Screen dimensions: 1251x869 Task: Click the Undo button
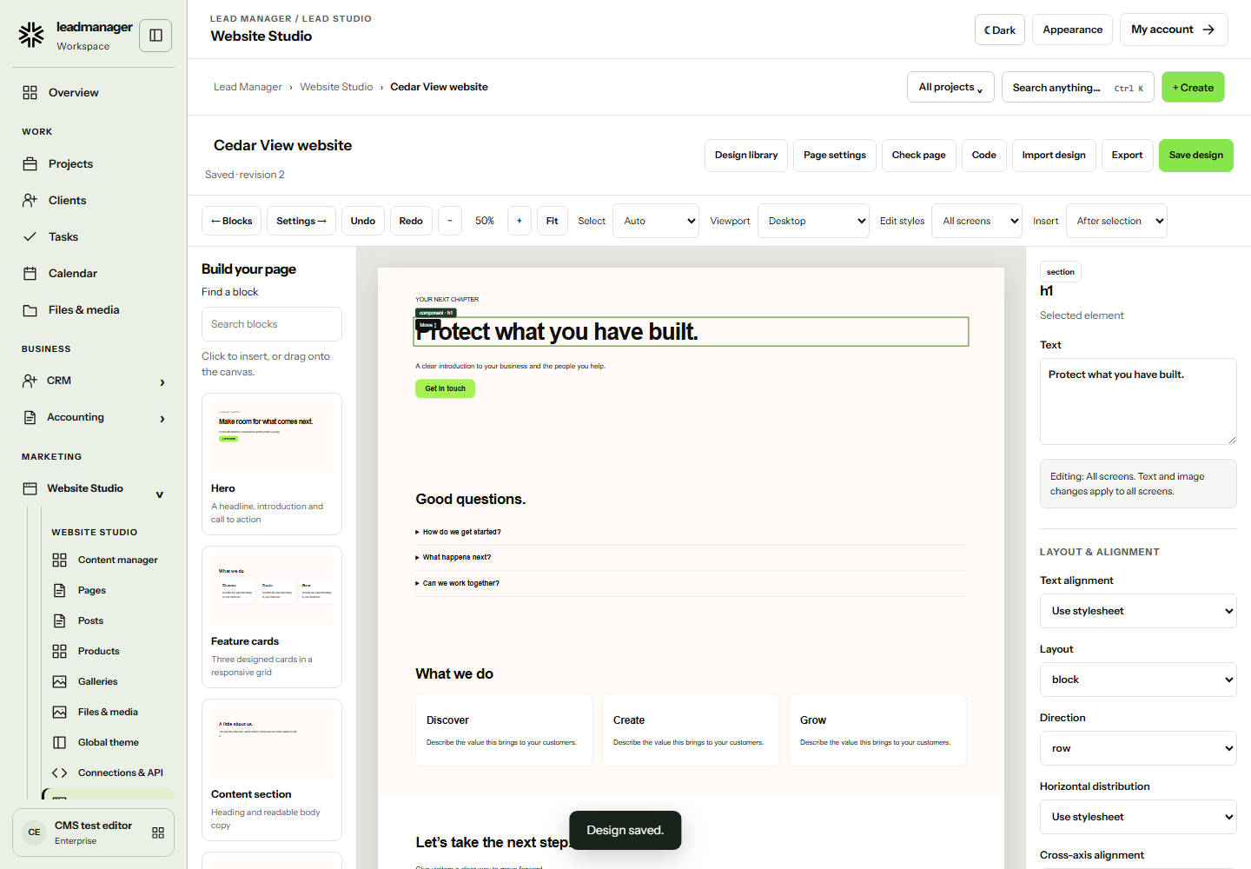pyautogui.click(x=362, y=221)
